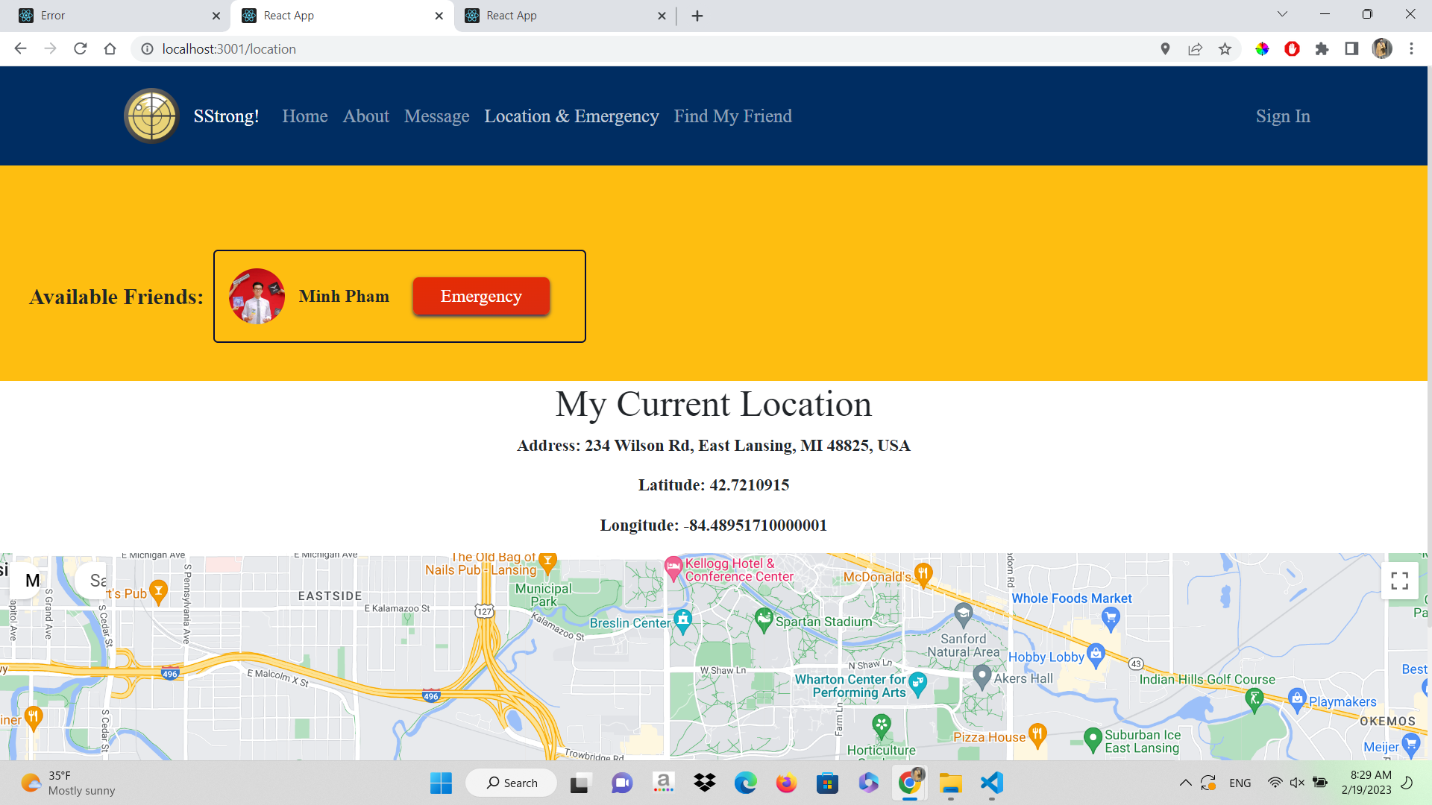Open Visual Studio Code from taskbar
The height and width of the screenshot is (805, 1432).
[991, 783]
